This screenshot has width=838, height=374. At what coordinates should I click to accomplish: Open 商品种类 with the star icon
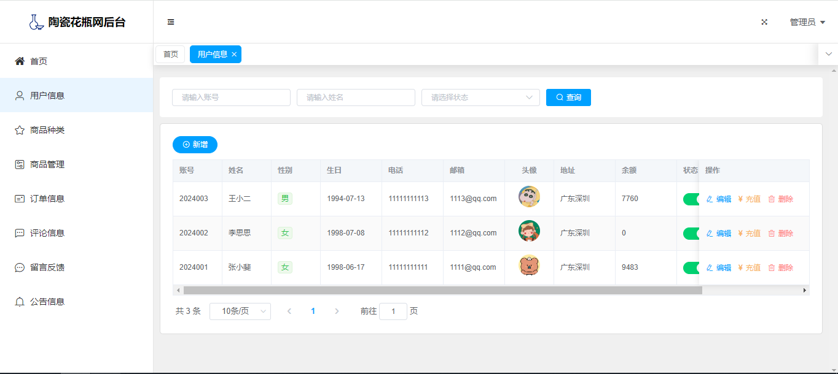[x=47, y=130]
